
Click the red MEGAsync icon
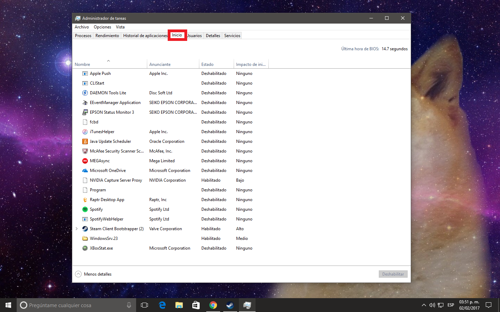(x=85, y=161)
